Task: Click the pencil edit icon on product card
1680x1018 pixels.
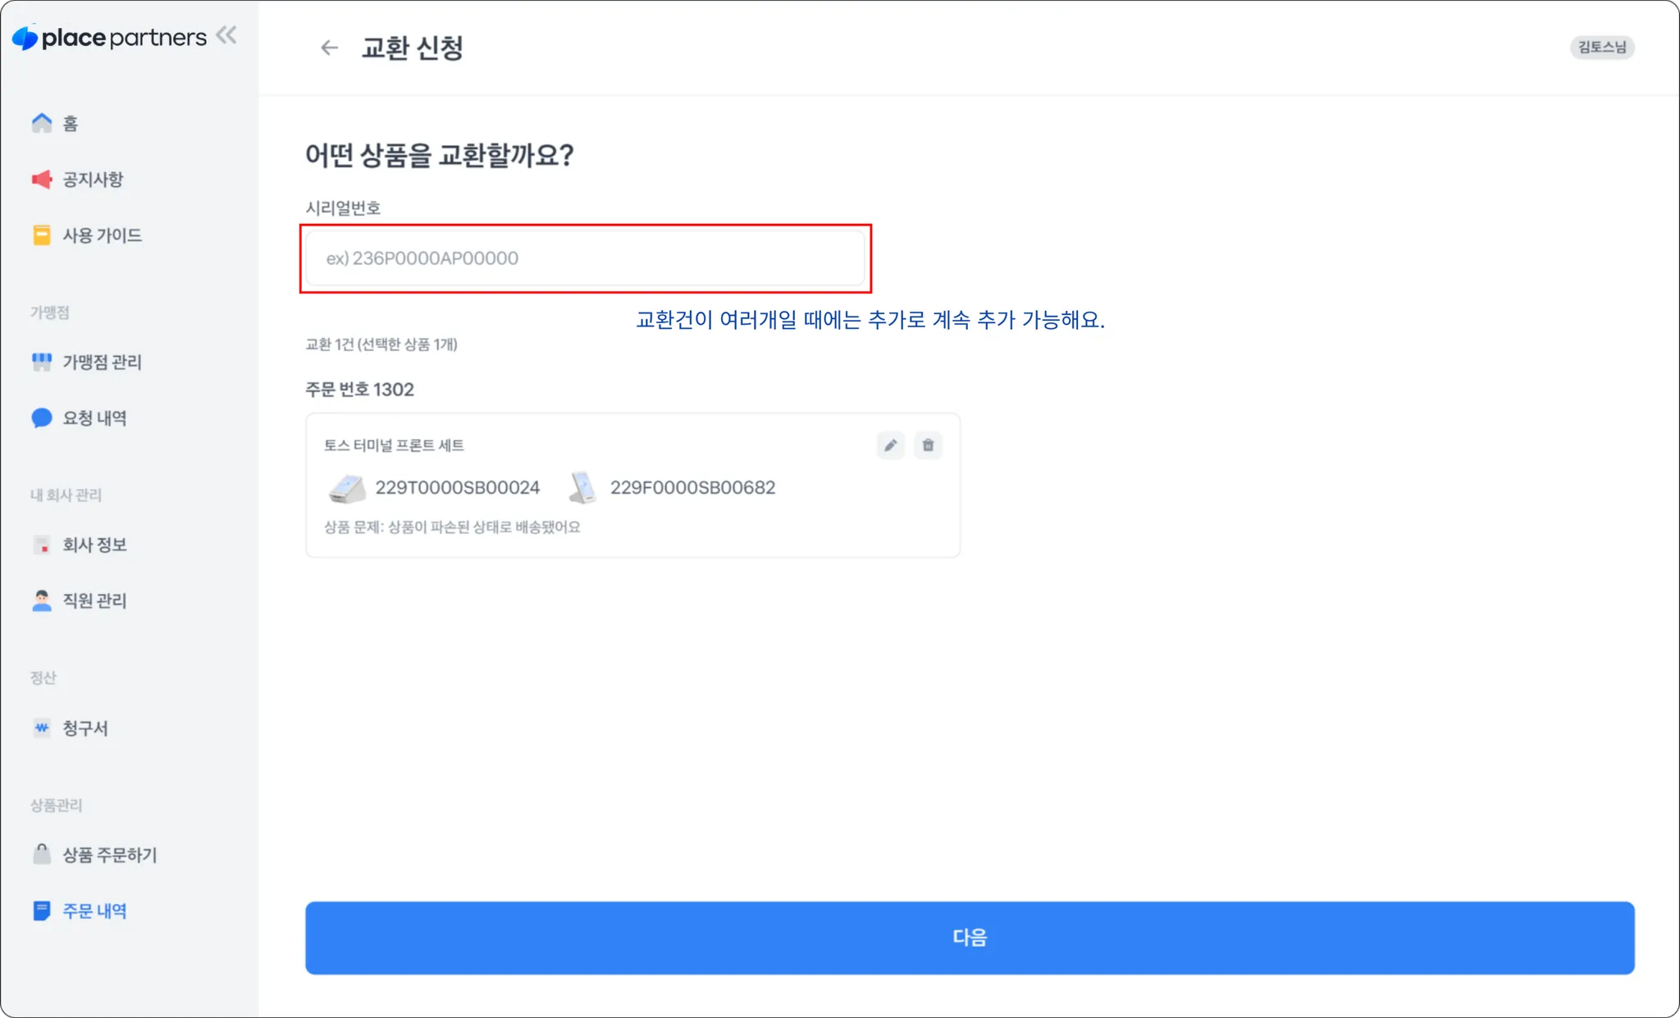Action: click(890, 445)
